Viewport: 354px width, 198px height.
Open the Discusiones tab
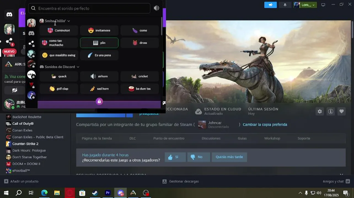point(211,138)
